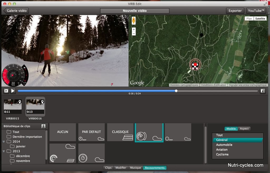Click the checkered flag map marker

tap(195, 66)
